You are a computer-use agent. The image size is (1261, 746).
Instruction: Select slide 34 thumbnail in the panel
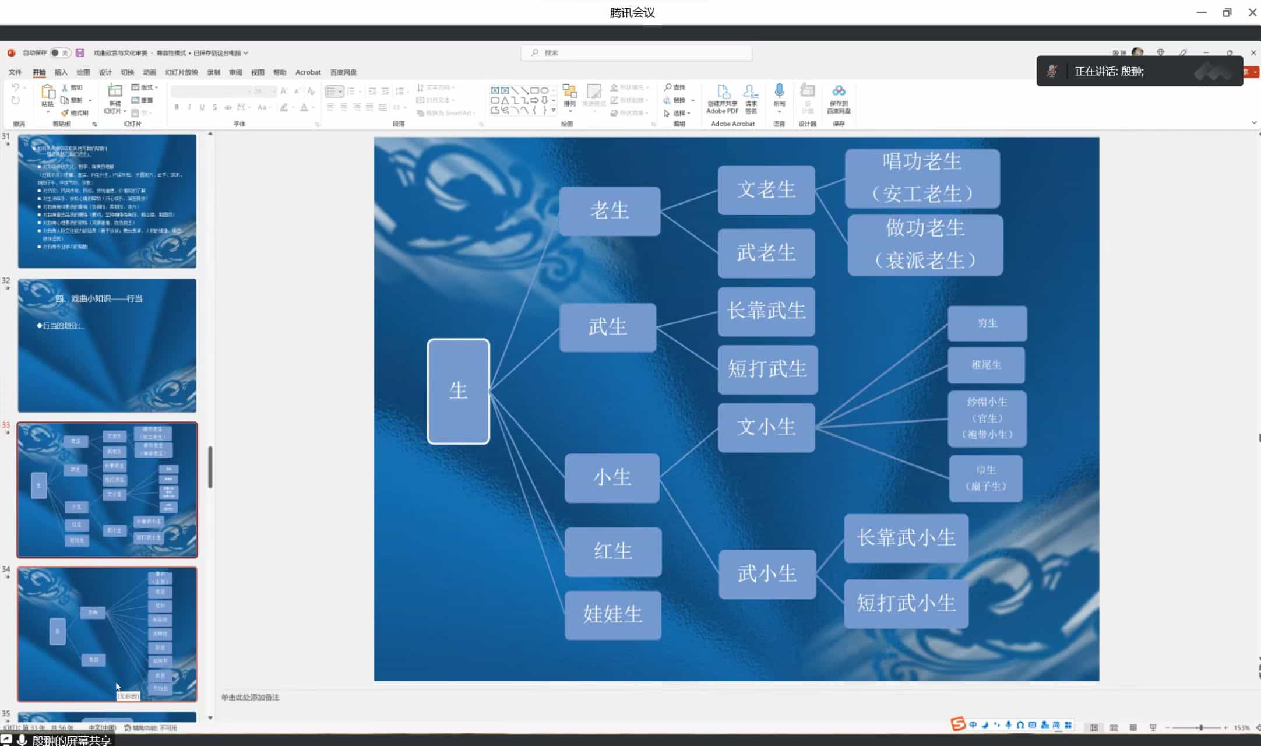pyautogui.click(x=107, y=634)
